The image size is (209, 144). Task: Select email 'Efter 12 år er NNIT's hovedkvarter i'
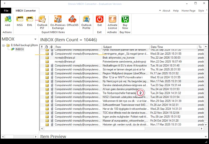click(x=122, y=77)
